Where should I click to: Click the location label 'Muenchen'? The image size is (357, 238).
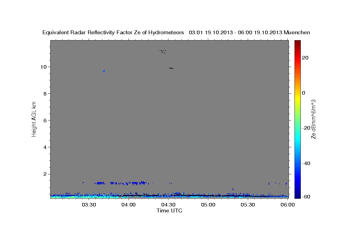[297, 33]
